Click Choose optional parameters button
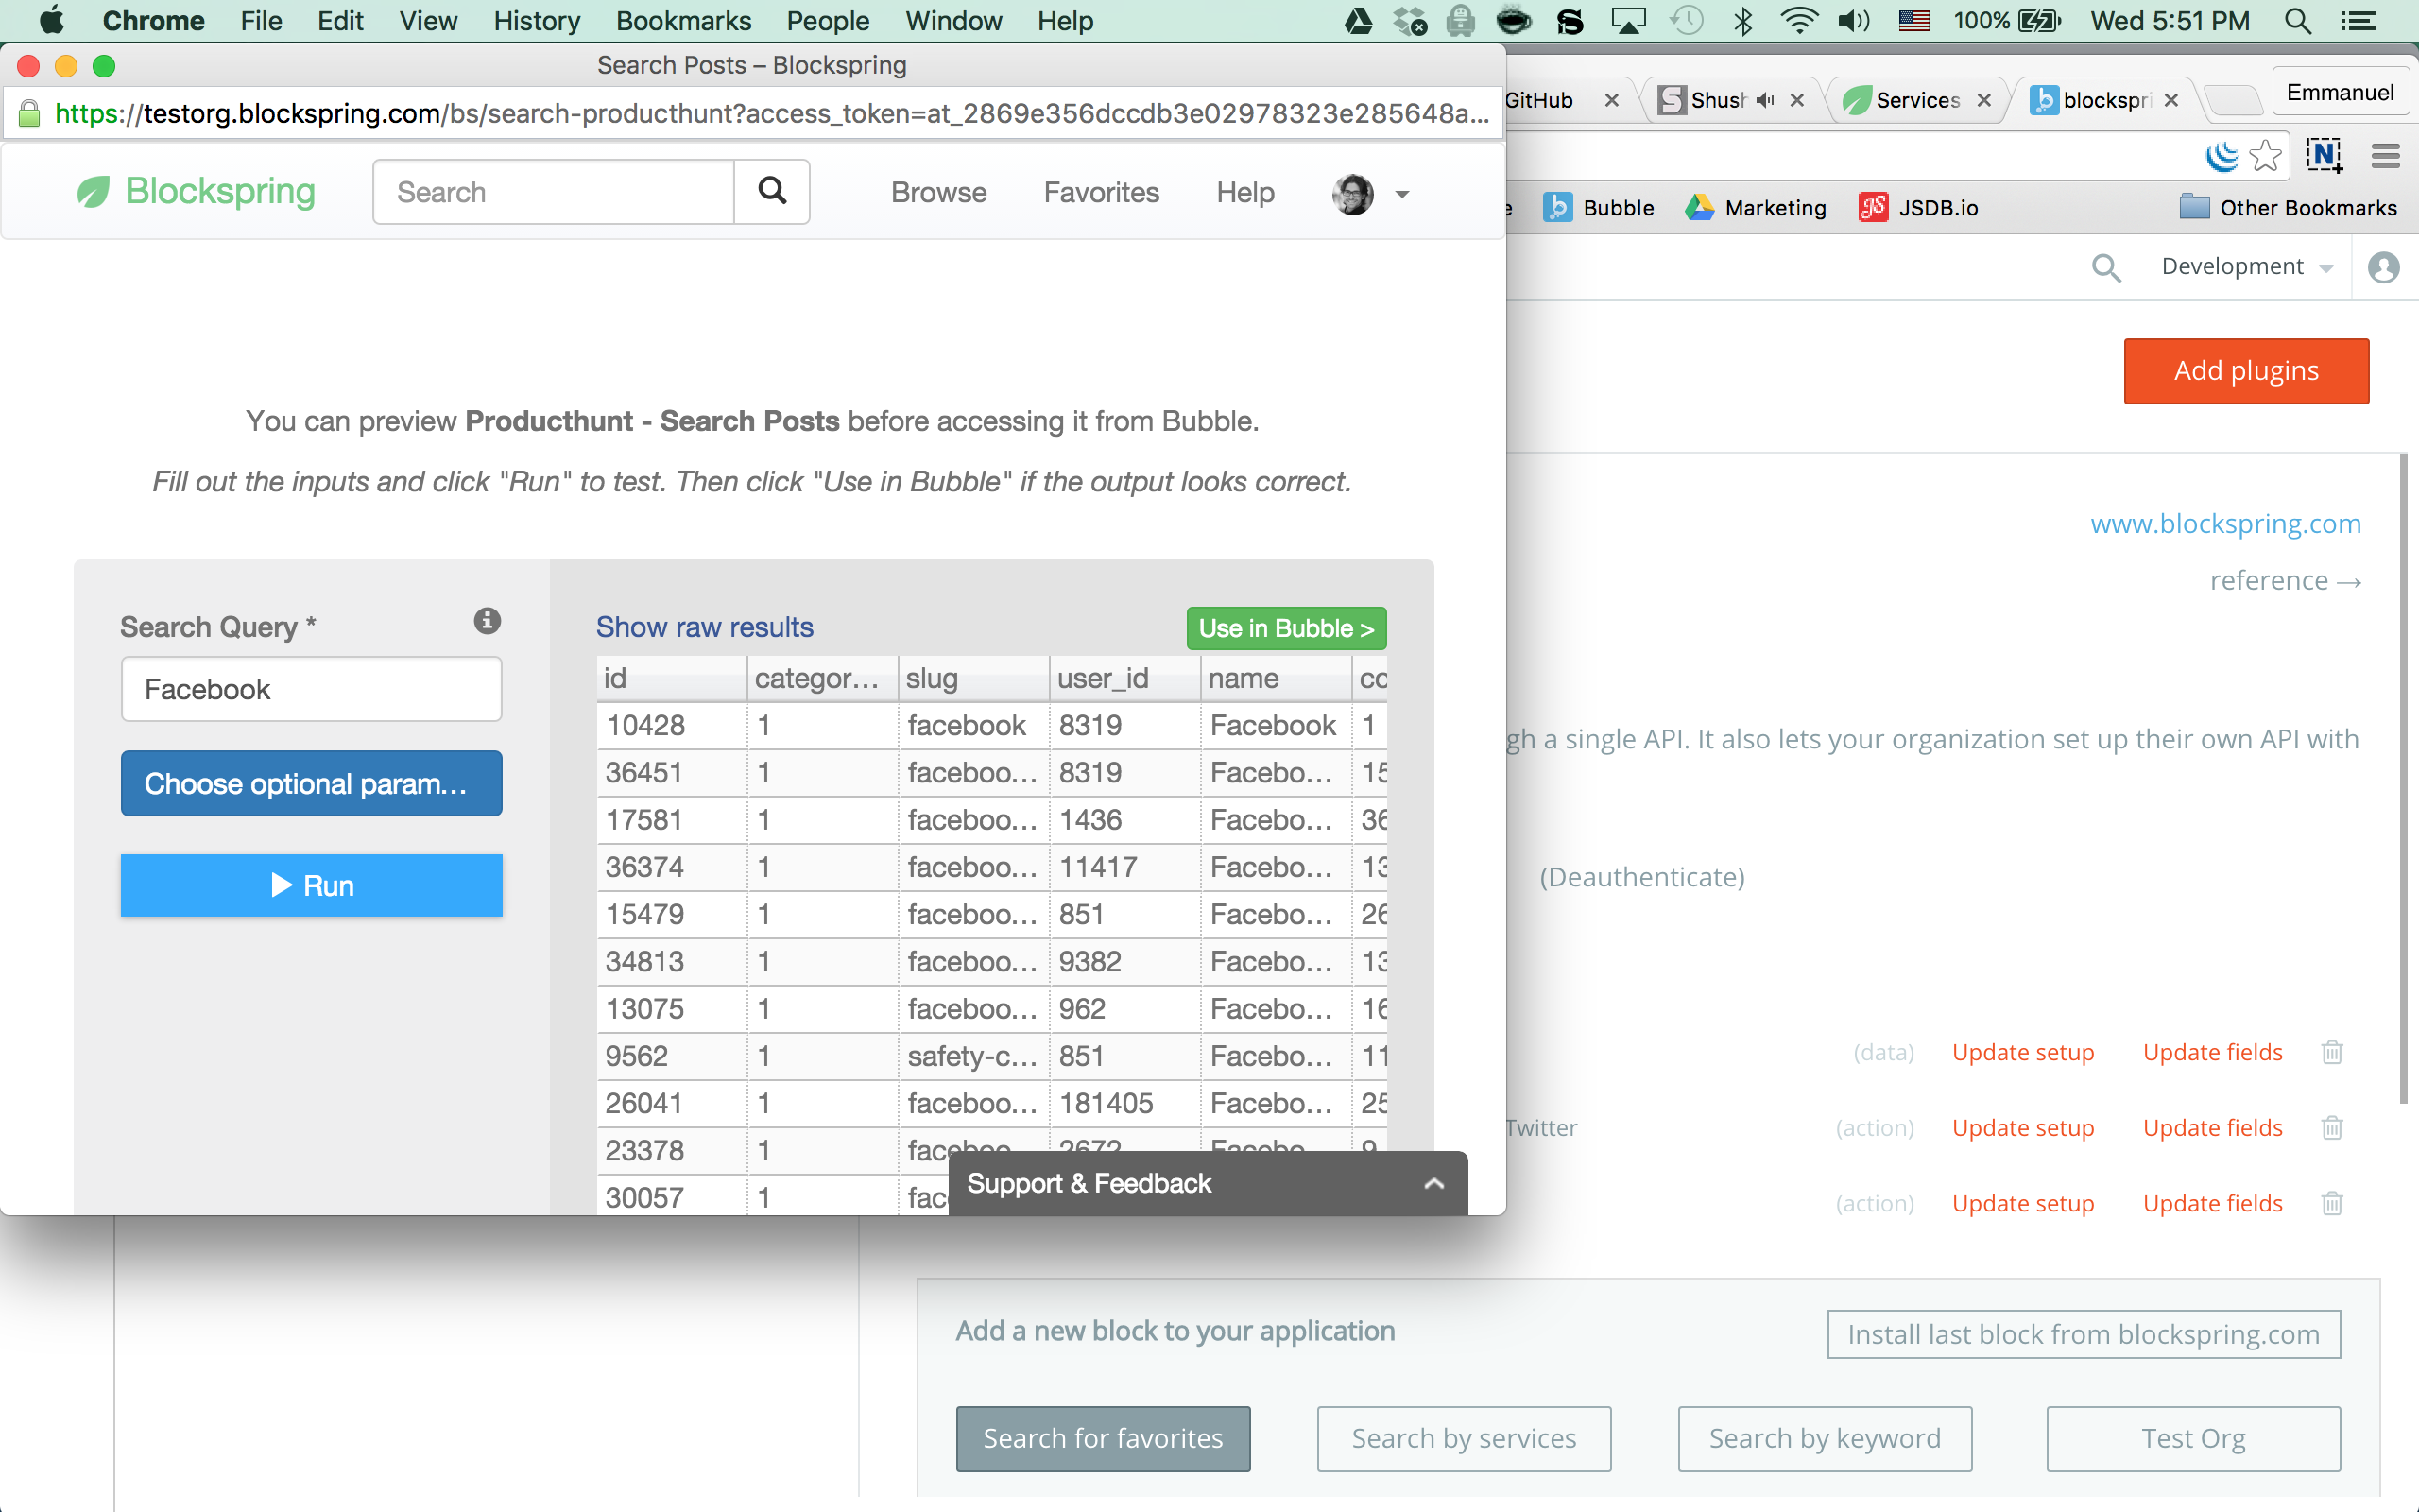 click(311, 783)
